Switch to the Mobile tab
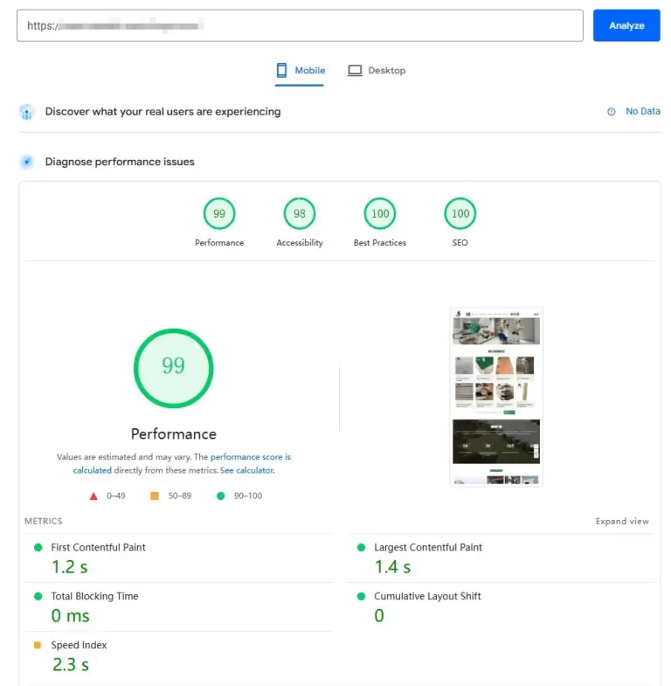The width and height of the screenshot is (671, 686). point(300,71)
